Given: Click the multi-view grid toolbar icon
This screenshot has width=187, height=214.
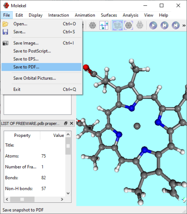Looking at the screenshot, I should pos(104,25).
